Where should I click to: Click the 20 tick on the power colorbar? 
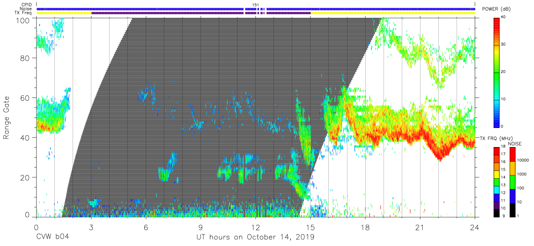[x=504, y=72]
